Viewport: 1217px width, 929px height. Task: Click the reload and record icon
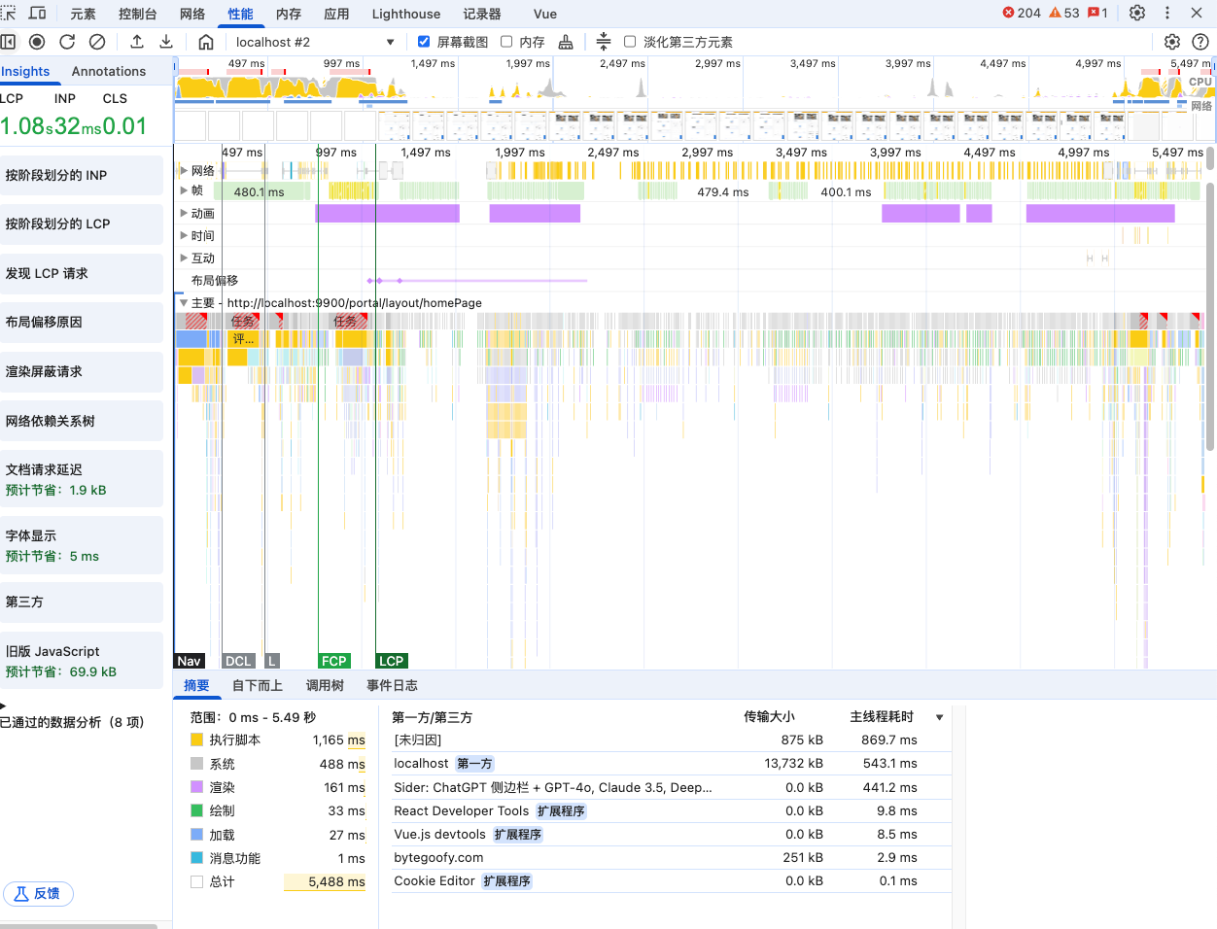[x=67, y=42]
